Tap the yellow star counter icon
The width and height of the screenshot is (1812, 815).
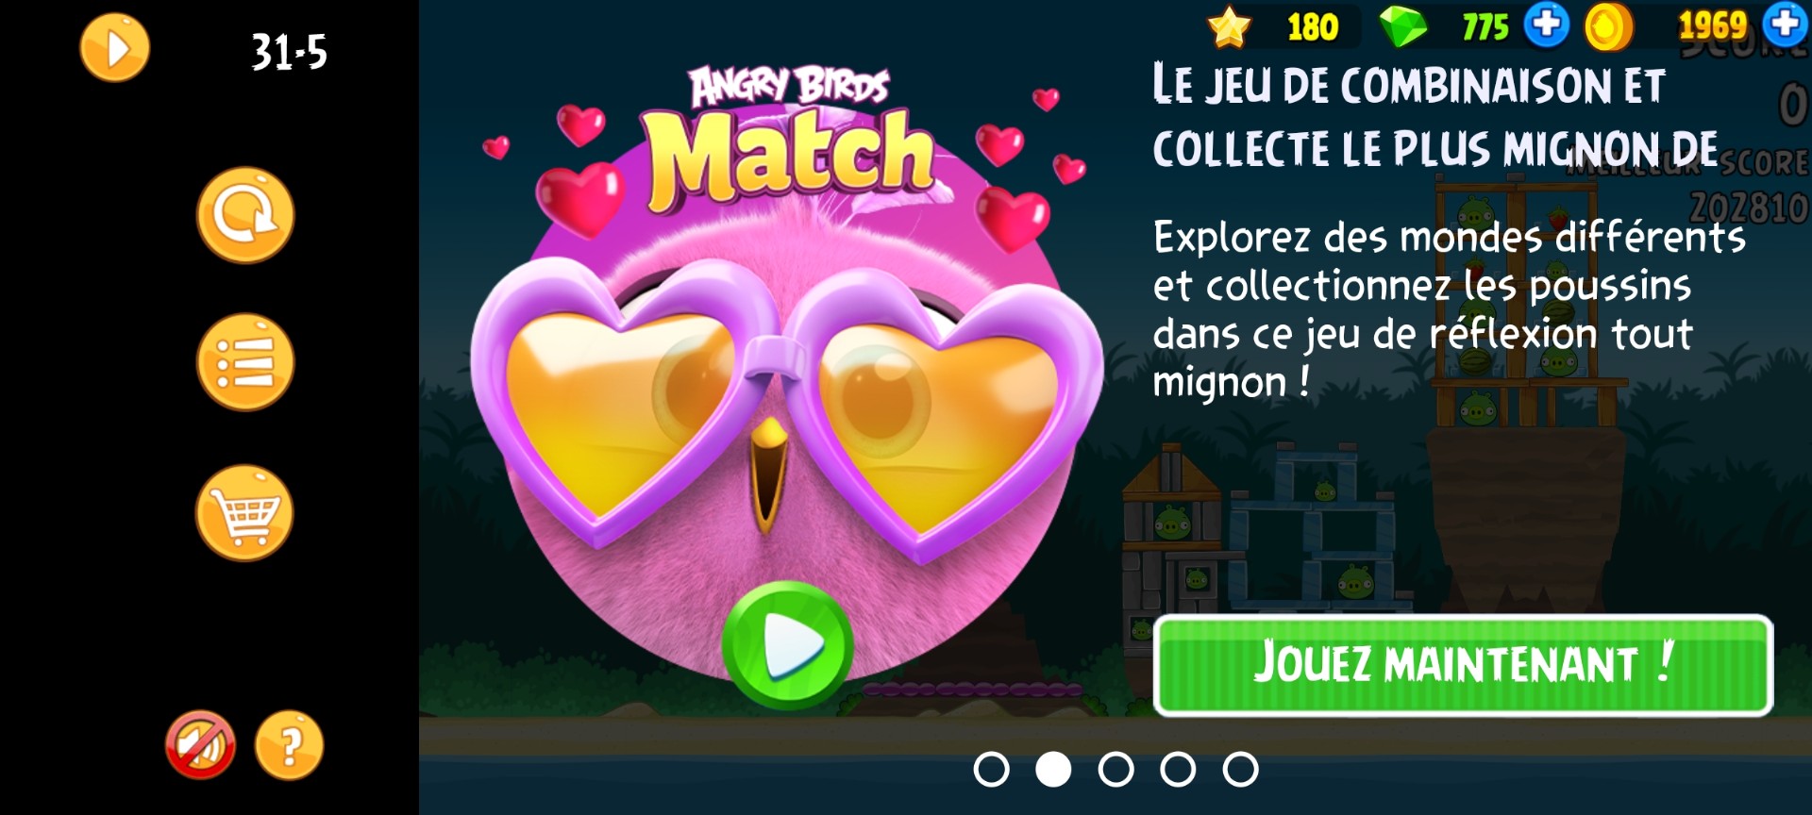(1229, 26)
